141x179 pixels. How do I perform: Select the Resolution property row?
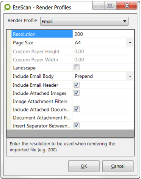(73, 34)
